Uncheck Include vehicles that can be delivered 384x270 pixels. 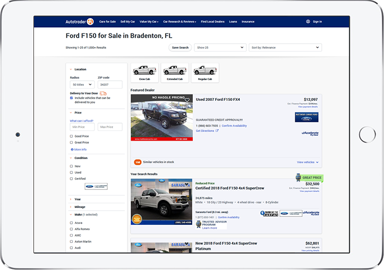[x=72, y=98]
